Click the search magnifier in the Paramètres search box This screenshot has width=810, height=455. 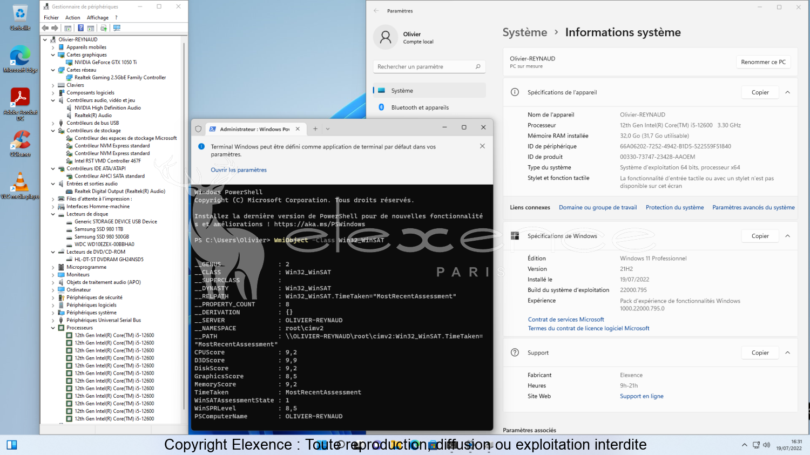point(478,66)
